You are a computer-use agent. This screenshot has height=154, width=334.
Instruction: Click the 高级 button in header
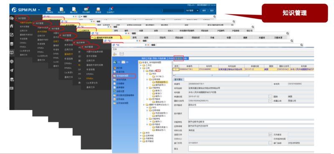[212, 10]
